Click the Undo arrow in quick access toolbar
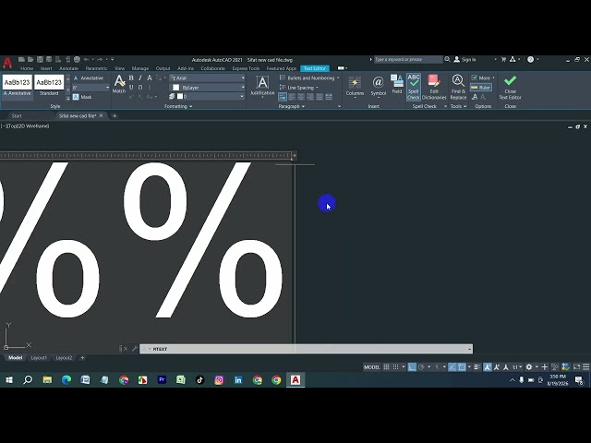This screenshot has width=591, height=443. click(x=86, y=59)
